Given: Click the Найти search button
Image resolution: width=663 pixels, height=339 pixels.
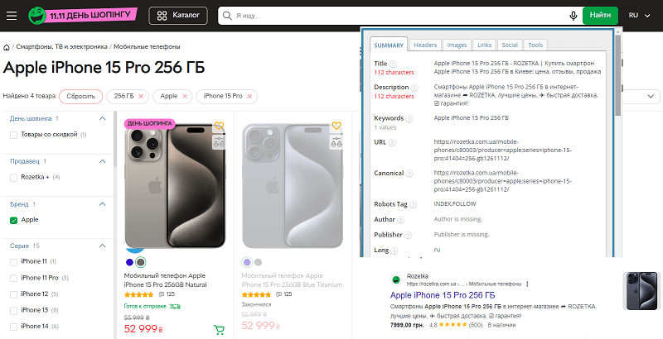Looking at the screenshot, I should tap(600, 16).
